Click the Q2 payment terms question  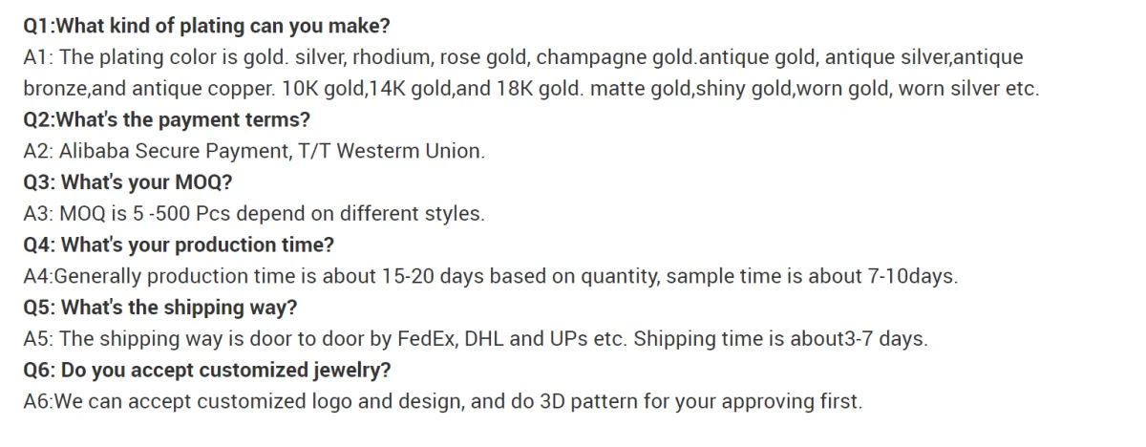pos(166,120)
